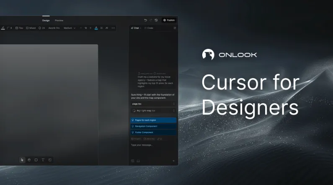Click the send message arrow icon
Image resolution: width=333 pixels, height=185 pixels.
pos(173,161)
